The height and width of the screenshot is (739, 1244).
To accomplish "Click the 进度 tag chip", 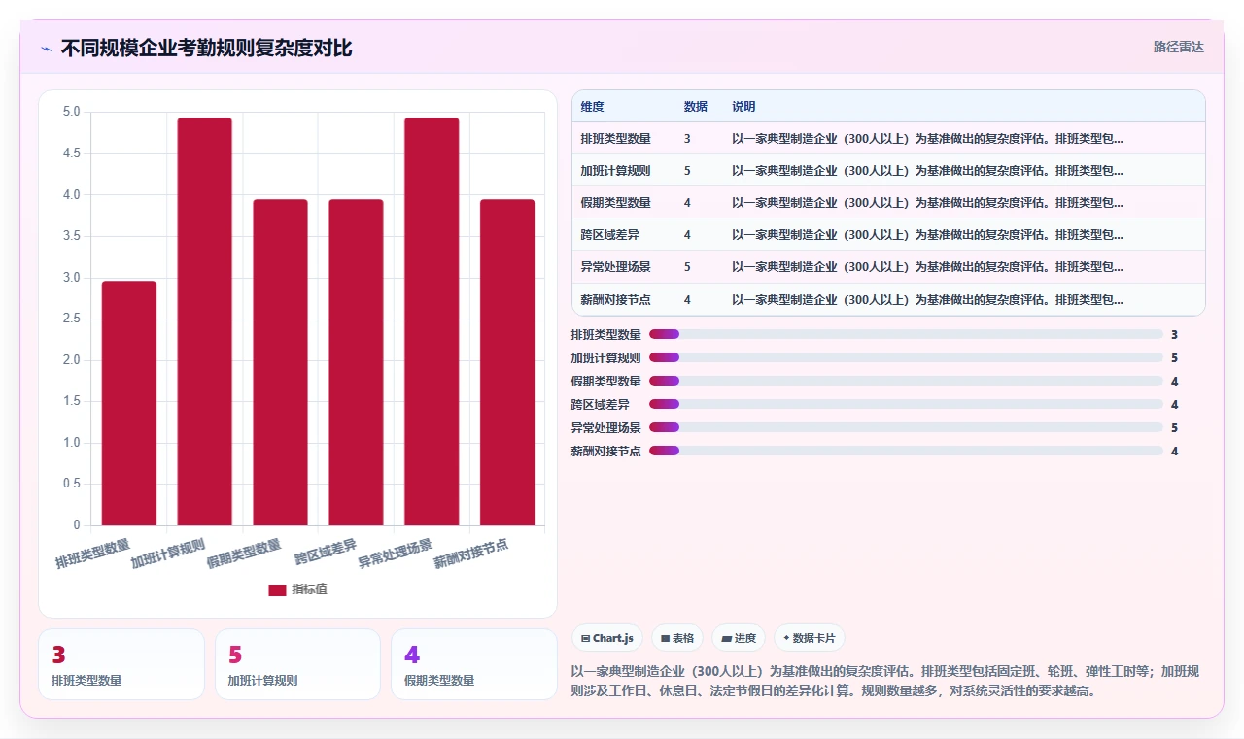I will 739,638.
